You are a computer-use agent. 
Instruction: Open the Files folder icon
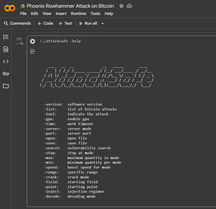(x=6, y=86)
